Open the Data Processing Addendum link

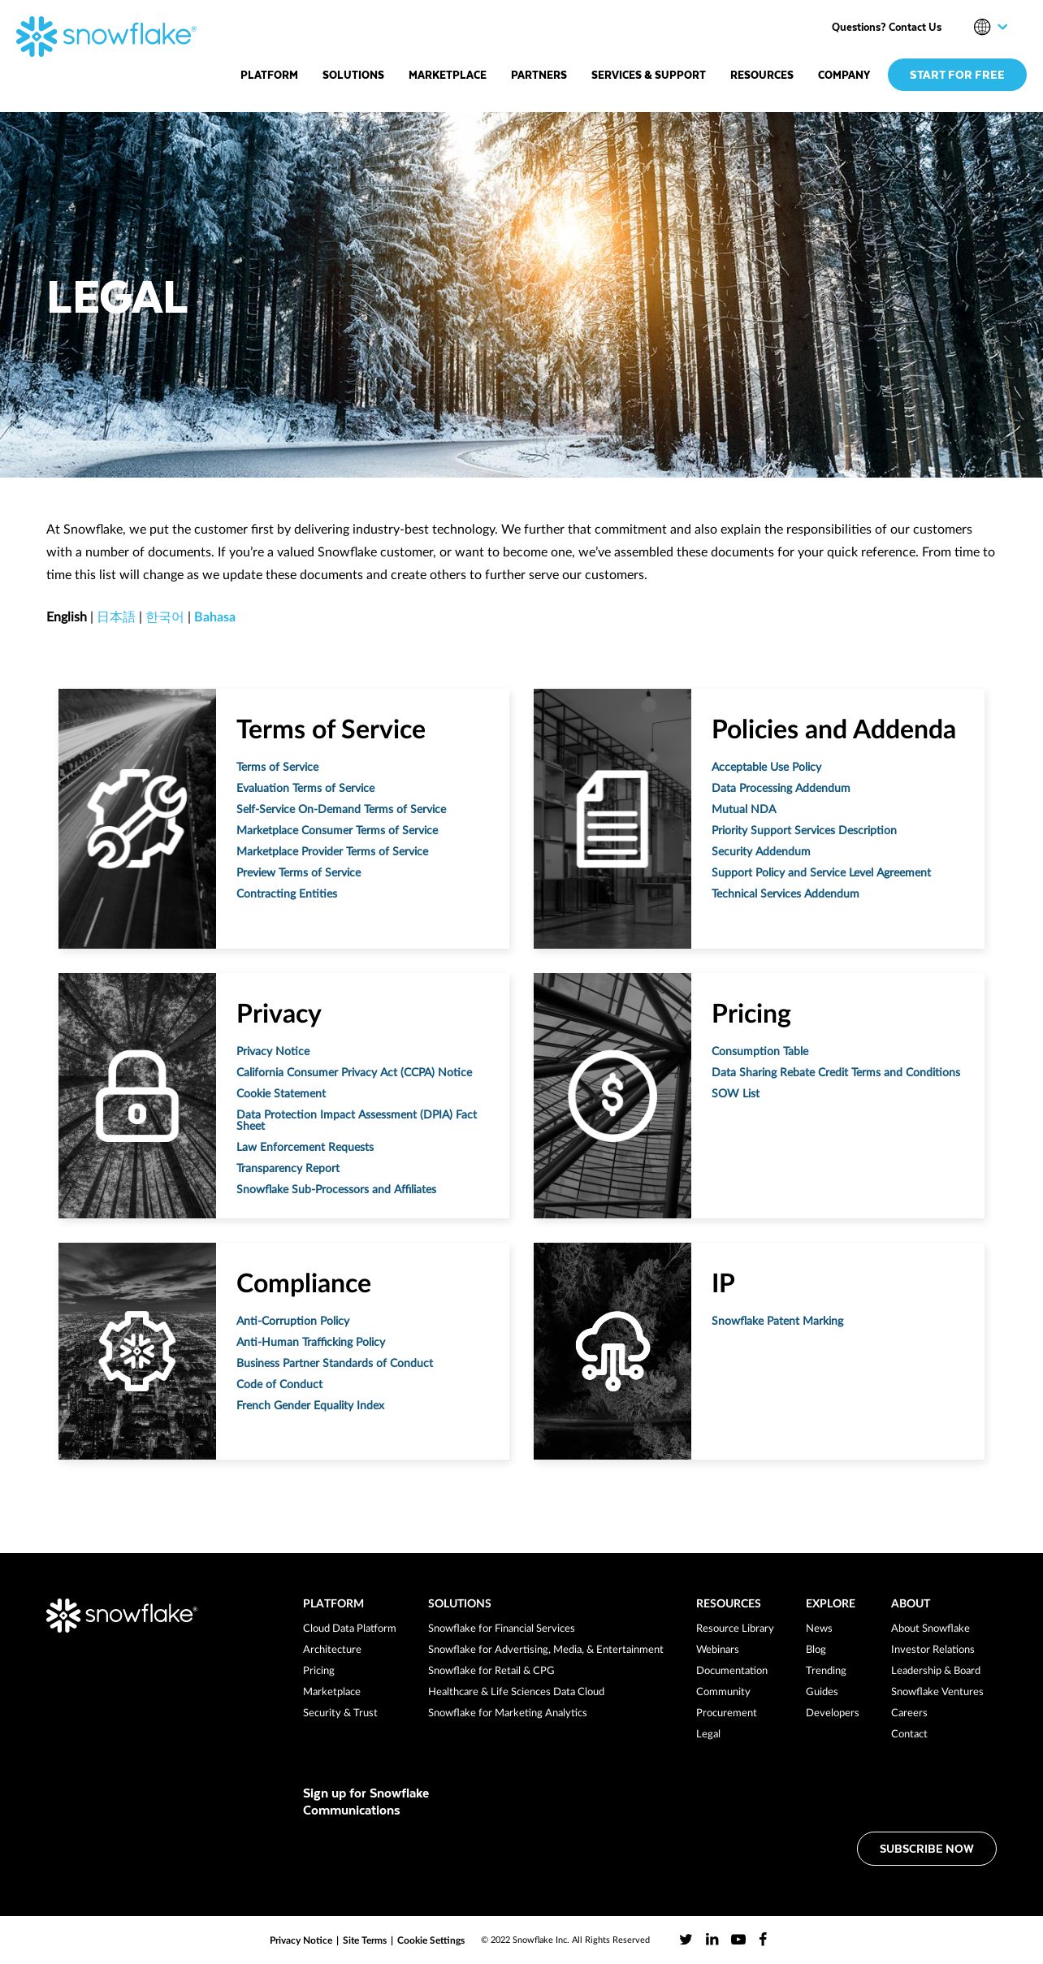[x=781, y=788]
